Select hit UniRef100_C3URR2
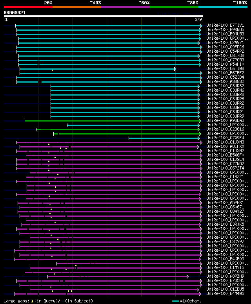 coord(225,103)
